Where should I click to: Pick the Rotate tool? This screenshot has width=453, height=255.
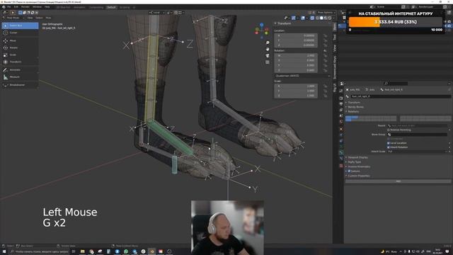20,47
